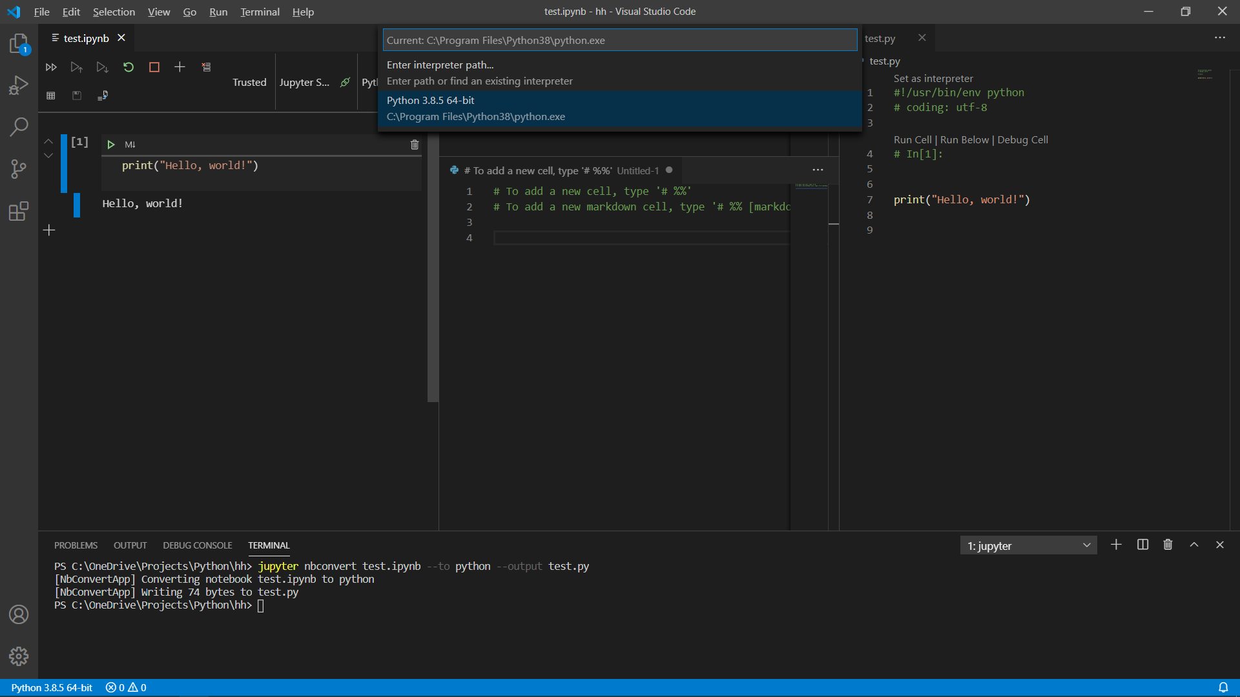Switch to the test.py tab
The height and width of the screenshot is (697, 1240).
tap(881, 38)
